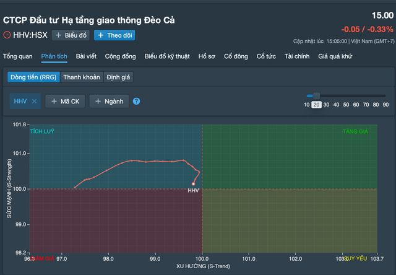Open the Giá quá khứ tab
The height and width of the screenshot is (275, 396).
(x=335, y=56)
